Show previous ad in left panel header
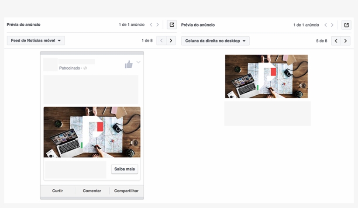Viewport: 358px width, 208px height. pos(151,25)
